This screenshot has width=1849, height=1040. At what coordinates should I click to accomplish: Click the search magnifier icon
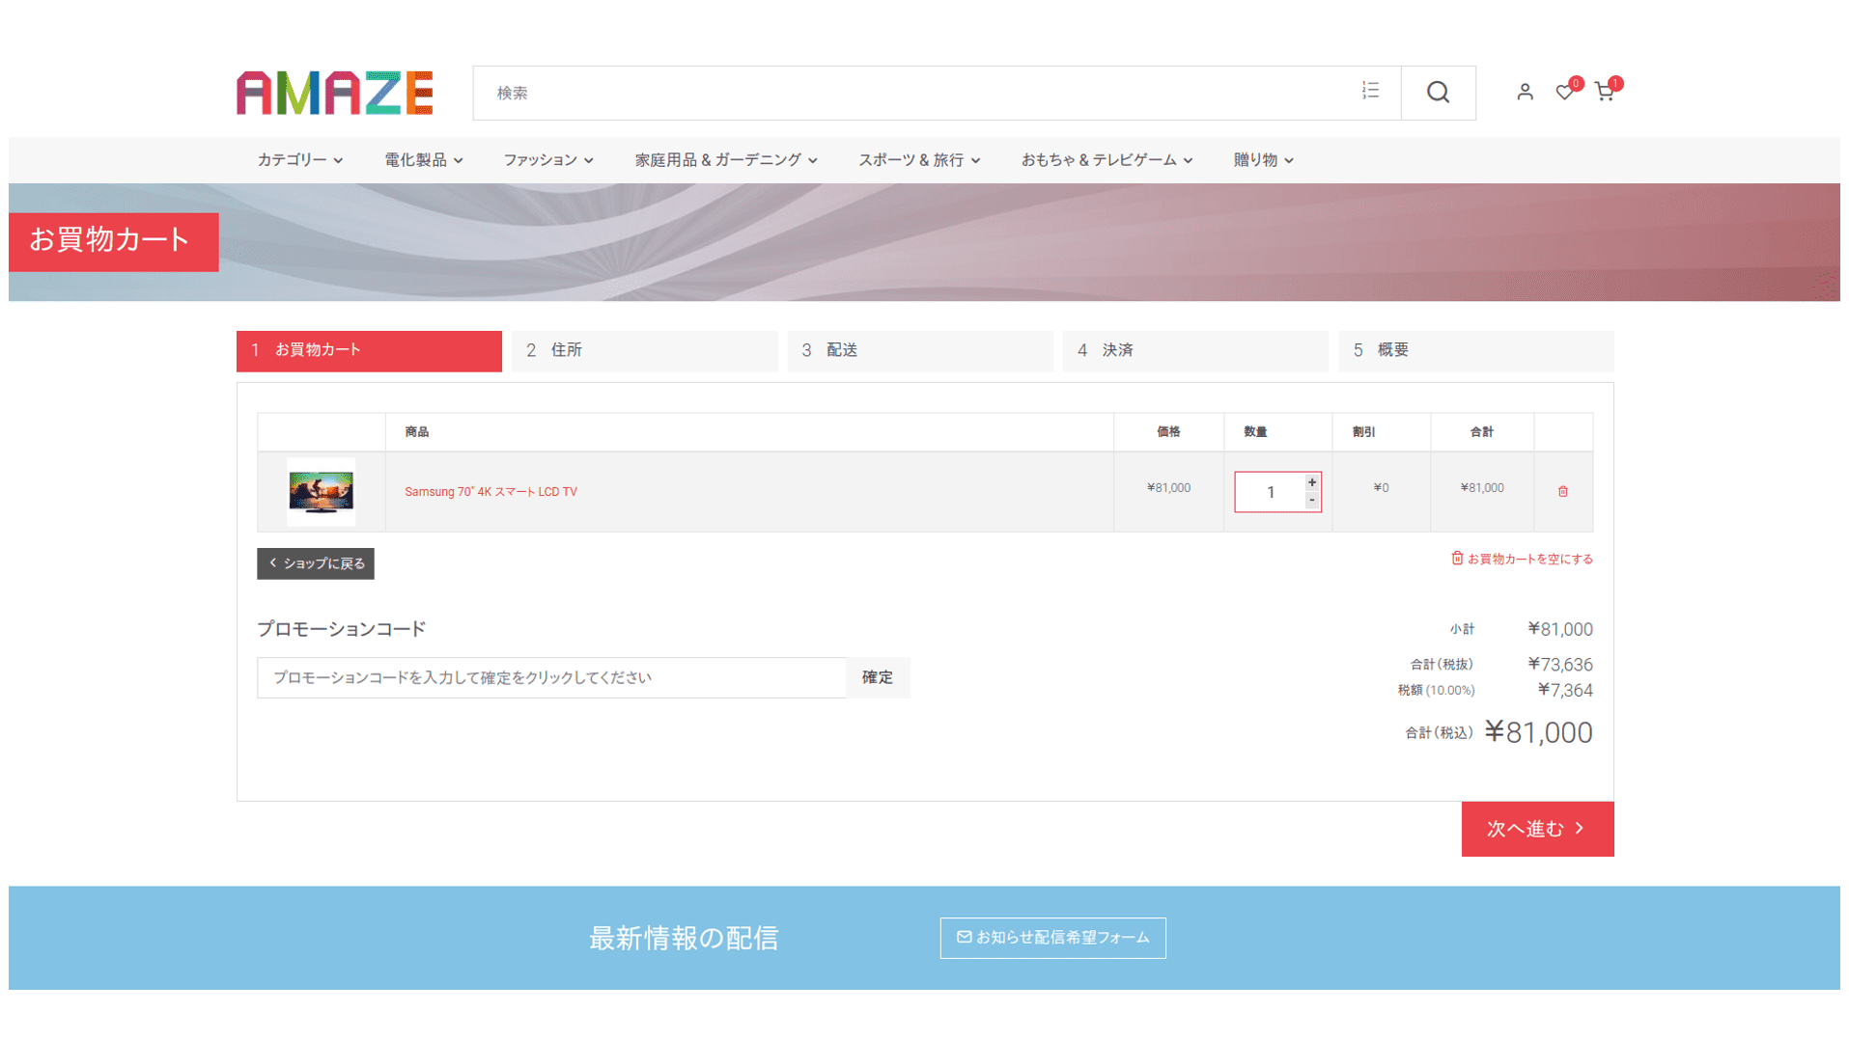(1438, 93)
